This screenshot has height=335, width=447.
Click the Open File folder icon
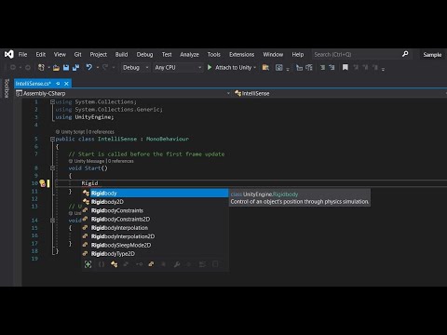click(x=56, y=68)
